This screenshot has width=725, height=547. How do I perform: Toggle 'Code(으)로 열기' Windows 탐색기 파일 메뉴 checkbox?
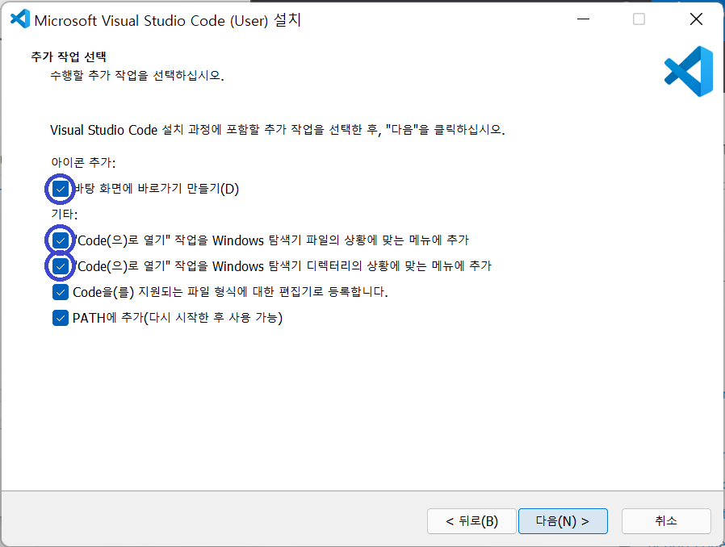pos(60,240)
